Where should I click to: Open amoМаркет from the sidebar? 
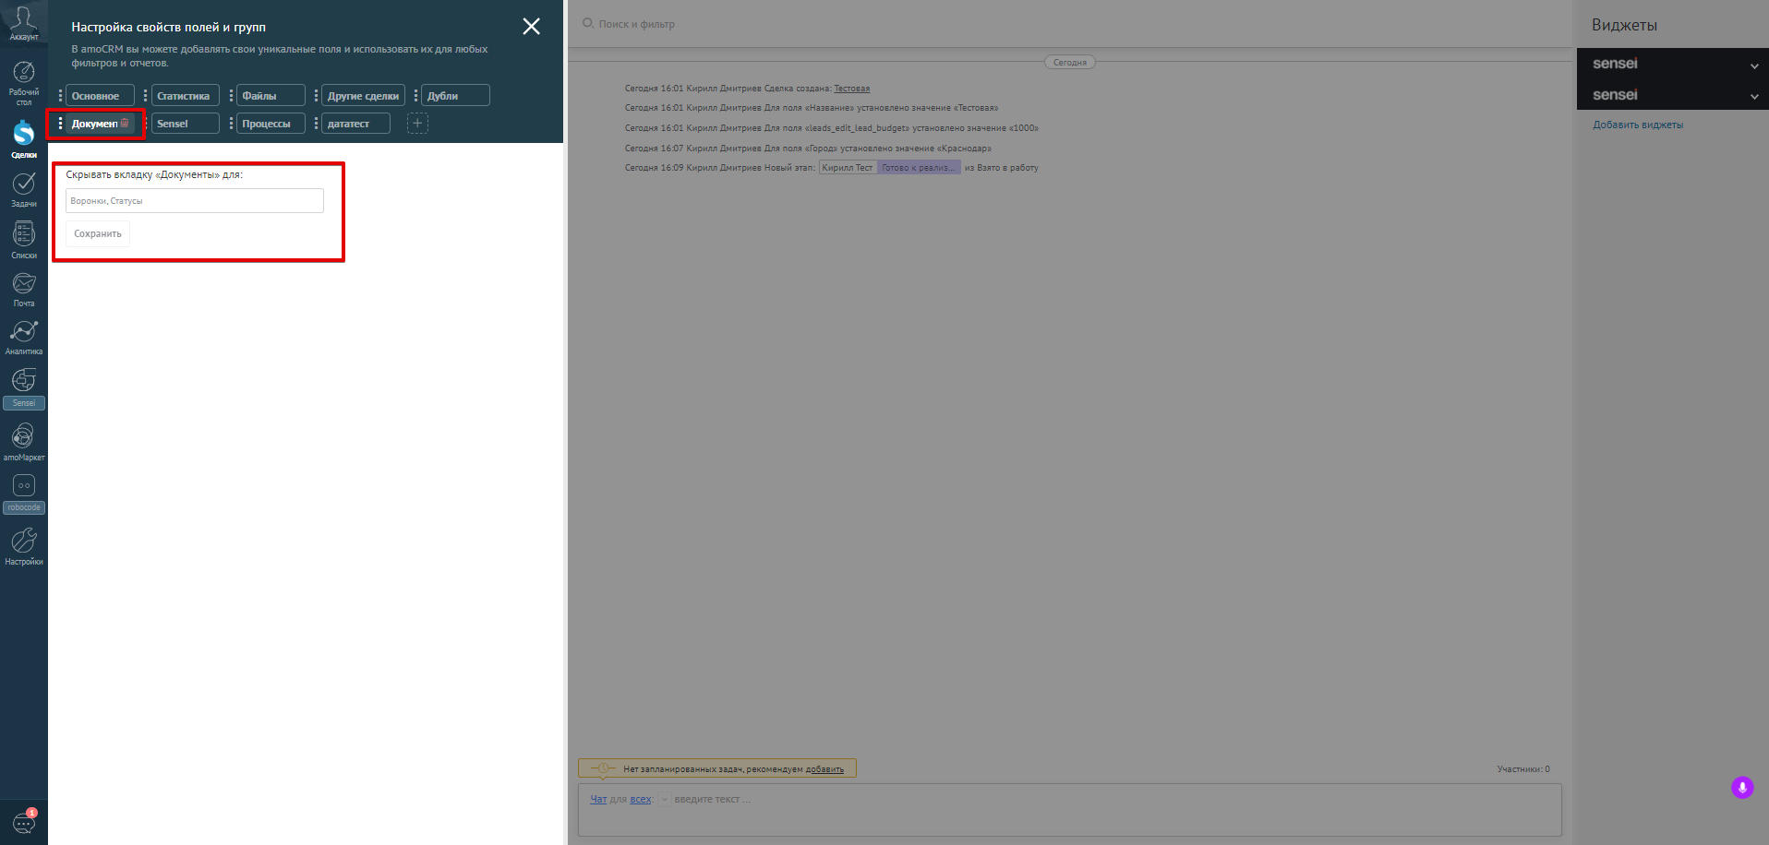(x=24, y=442)
